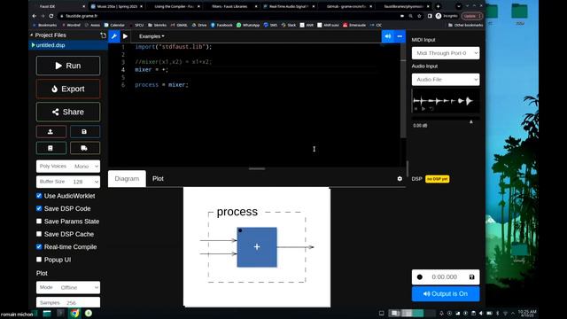Image resolution: width=567 pixels, height=319 pixels.
Task: Click the green app icon in the taskbar
Action: pyautogui.click(x=89, y=313)
